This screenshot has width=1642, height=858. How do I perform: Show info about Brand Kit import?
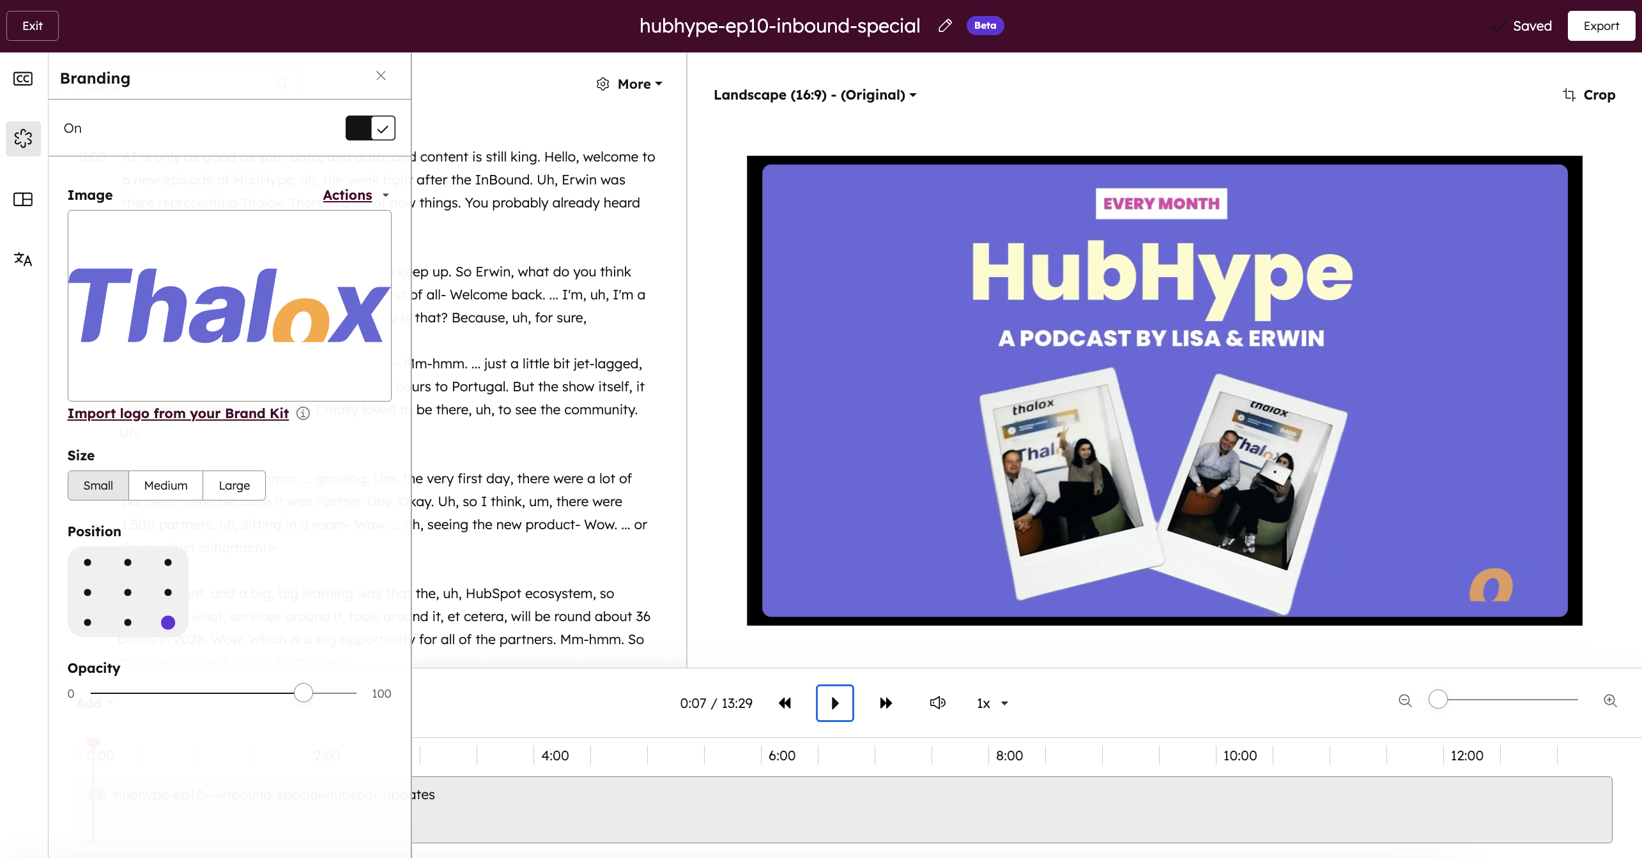tap(303, 414)
